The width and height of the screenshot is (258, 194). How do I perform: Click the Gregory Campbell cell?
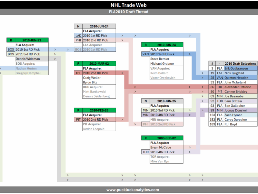(x=32, y=73)
